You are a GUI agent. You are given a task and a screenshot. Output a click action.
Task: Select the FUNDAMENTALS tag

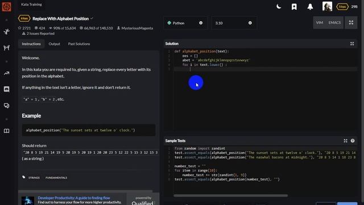pos(56,178)
